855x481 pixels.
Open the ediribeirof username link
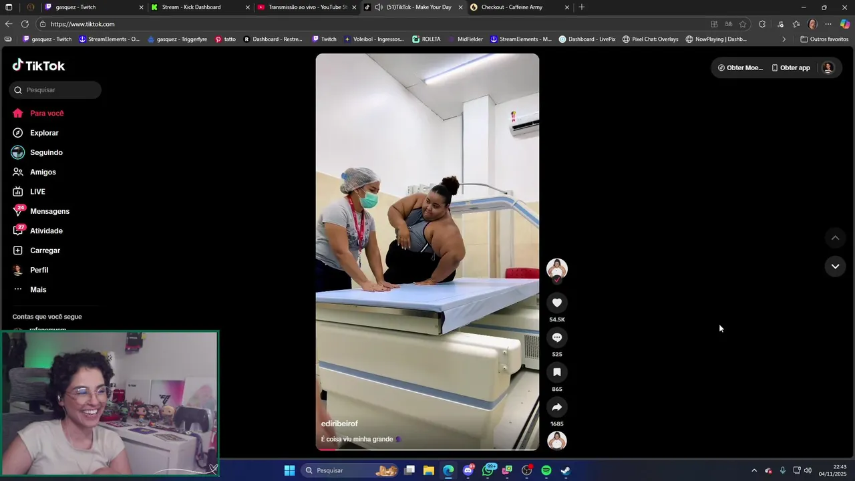[x=339, y=424]
